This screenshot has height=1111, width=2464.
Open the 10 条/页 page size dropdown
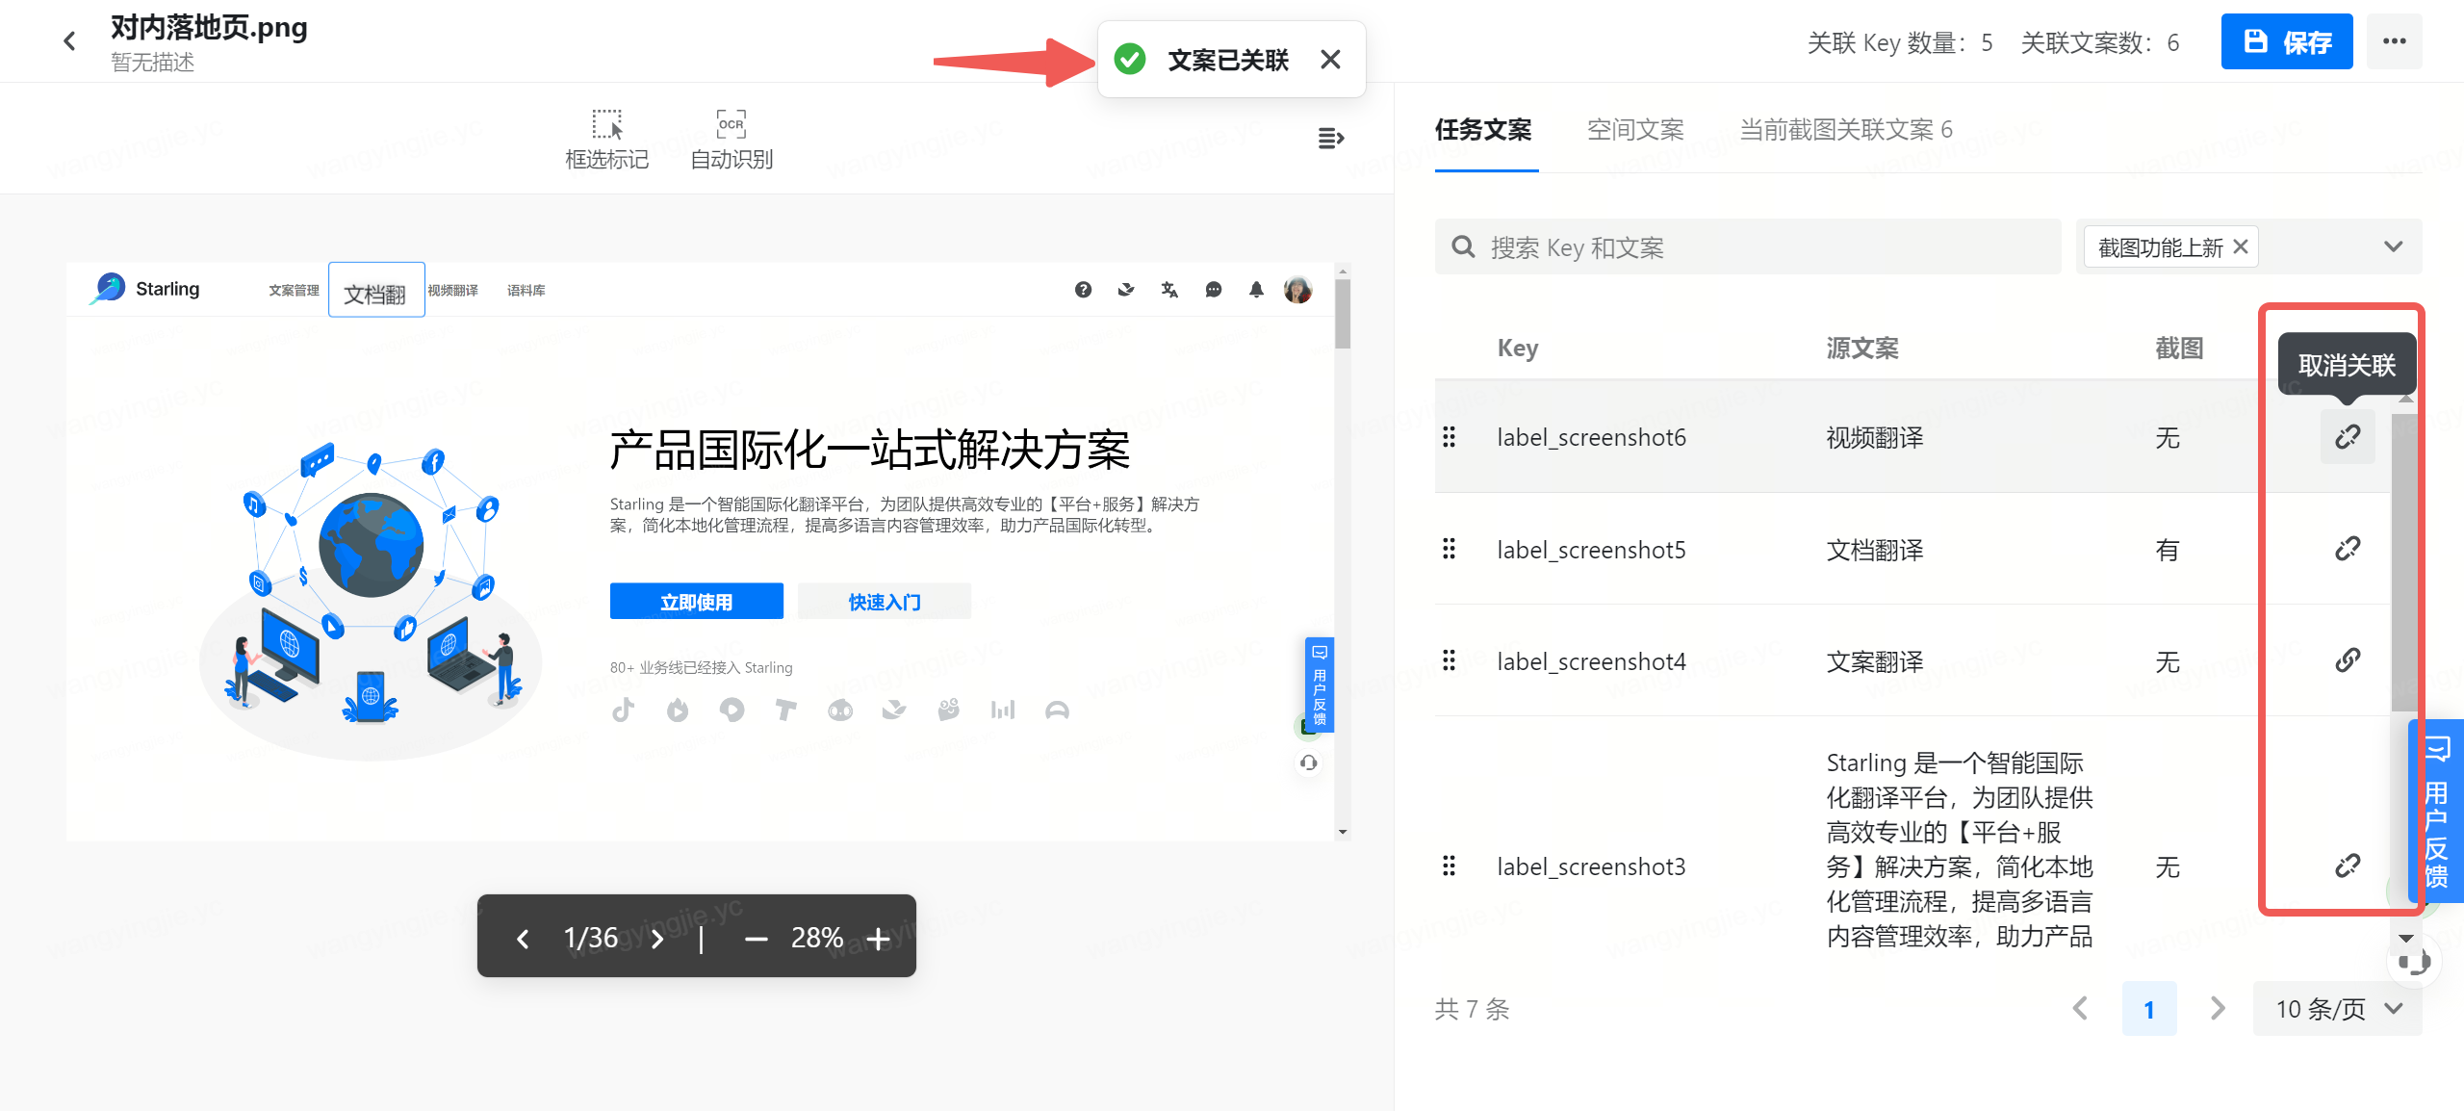click(x=2337, y=1008)
